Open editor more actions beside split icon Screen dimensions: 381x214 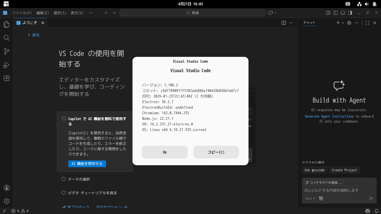291,23
